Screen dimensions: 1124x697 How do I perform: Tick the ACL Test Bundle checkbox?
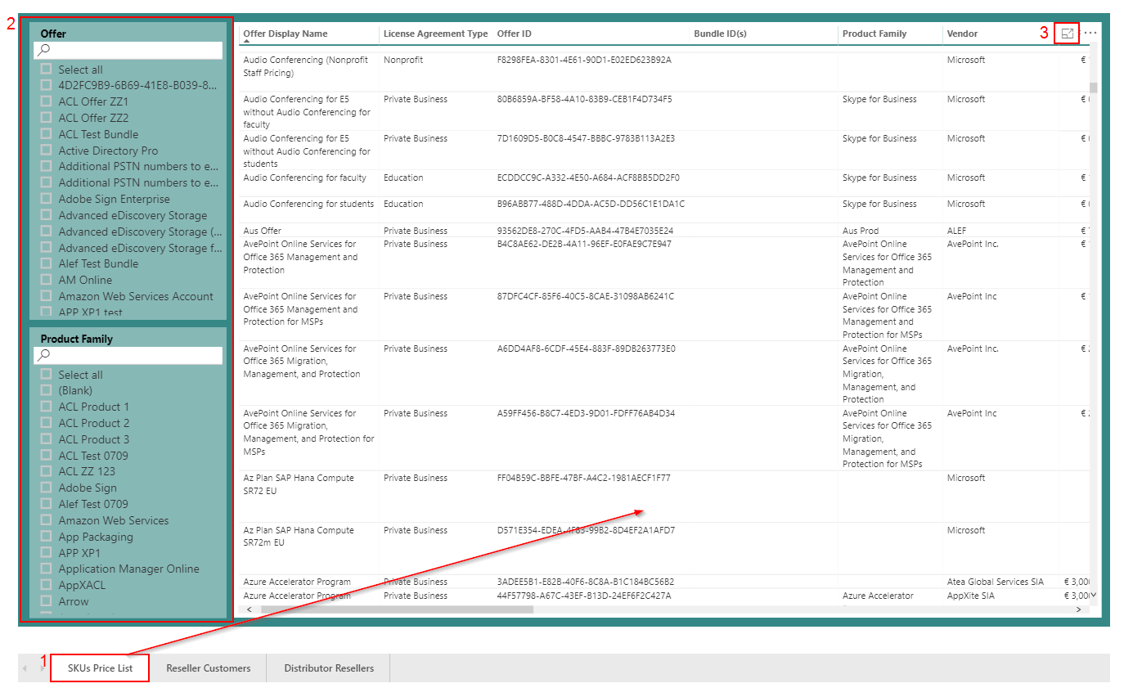(x=46, y=134)
